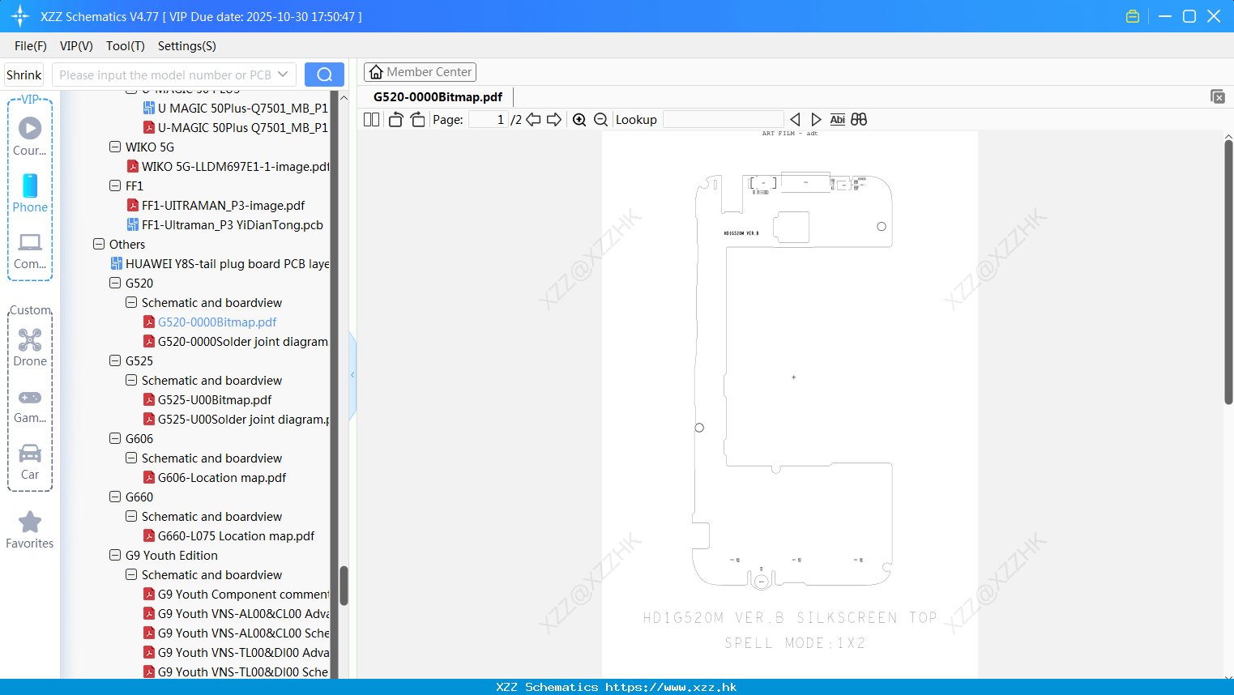The width and height of the screenshot is (1234, 695).
Task: Collapse the G520 node
Action: point(115,283)
